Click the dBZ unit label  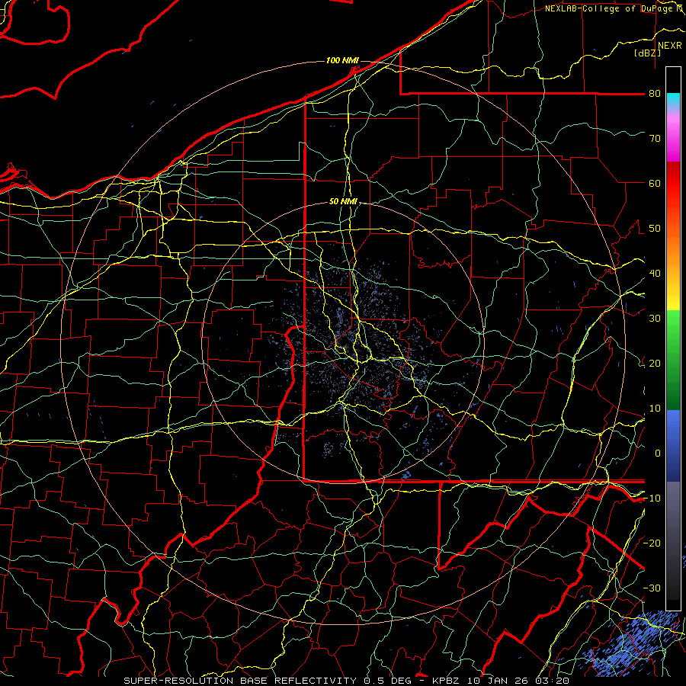(647, 53)
